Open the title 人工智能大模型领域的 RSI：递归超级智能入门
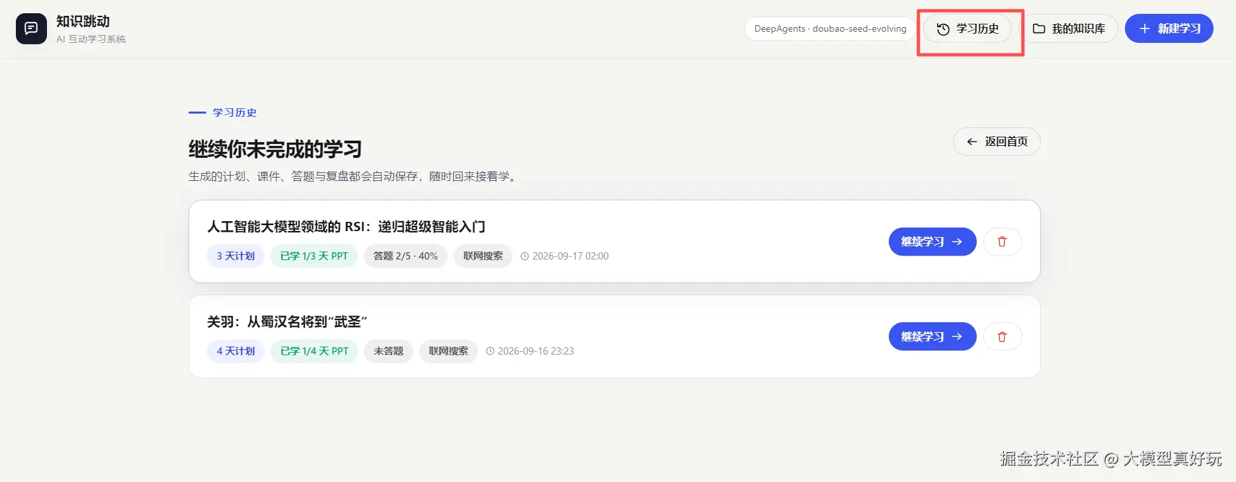This screenshot has height=482, width=1236. pyautogui.click(x=346, y=227)
